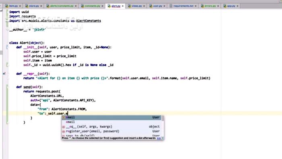Viewport: 282px width, 159px height.
Task: Click the "to" dictionary key
Action: [41, 113]
